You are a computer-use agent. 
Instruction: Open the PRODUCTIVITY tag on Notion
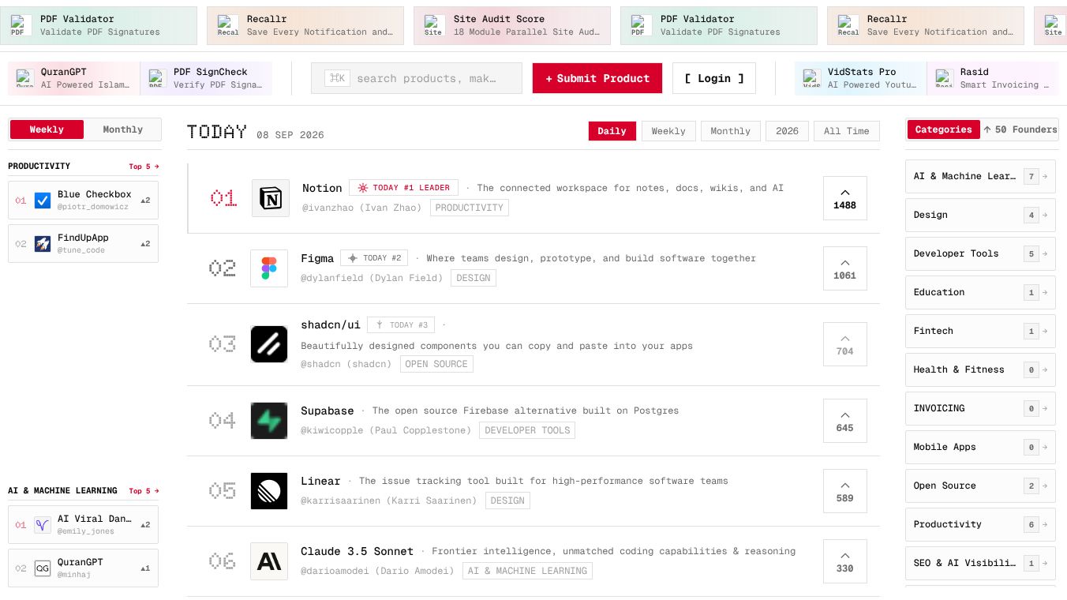(470, 208)
